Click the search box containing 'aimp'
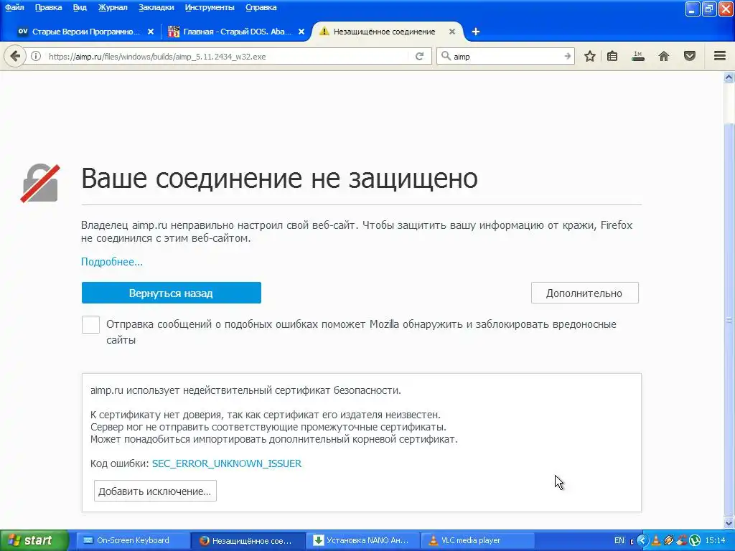 point(506,56)
